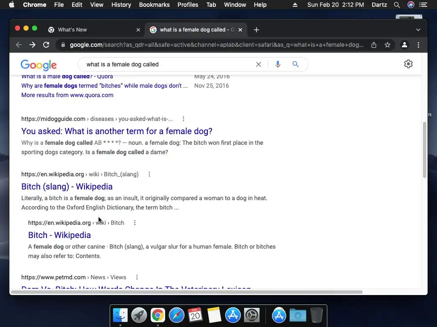Click the blue magnifier search button
Screen dimensions: 437x327
point(295,65)
